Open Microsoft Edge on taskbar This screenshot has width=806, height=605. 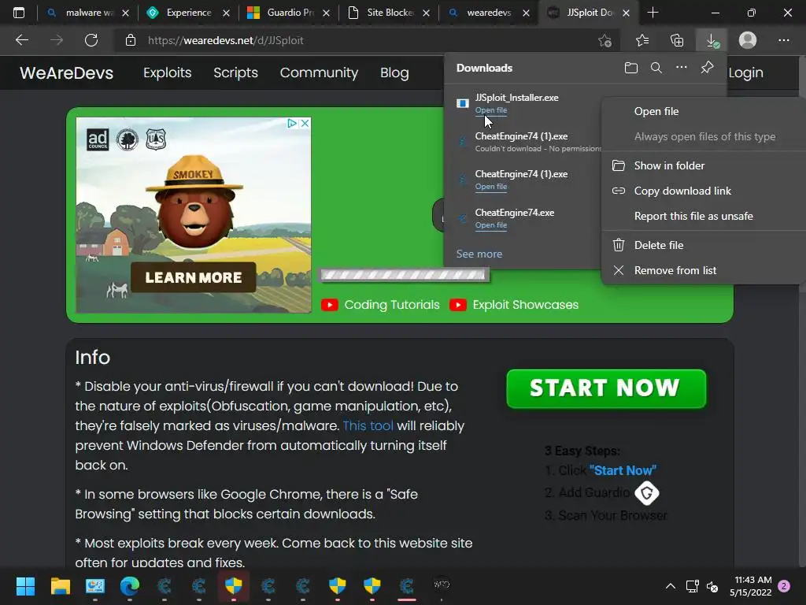(130, 585)
